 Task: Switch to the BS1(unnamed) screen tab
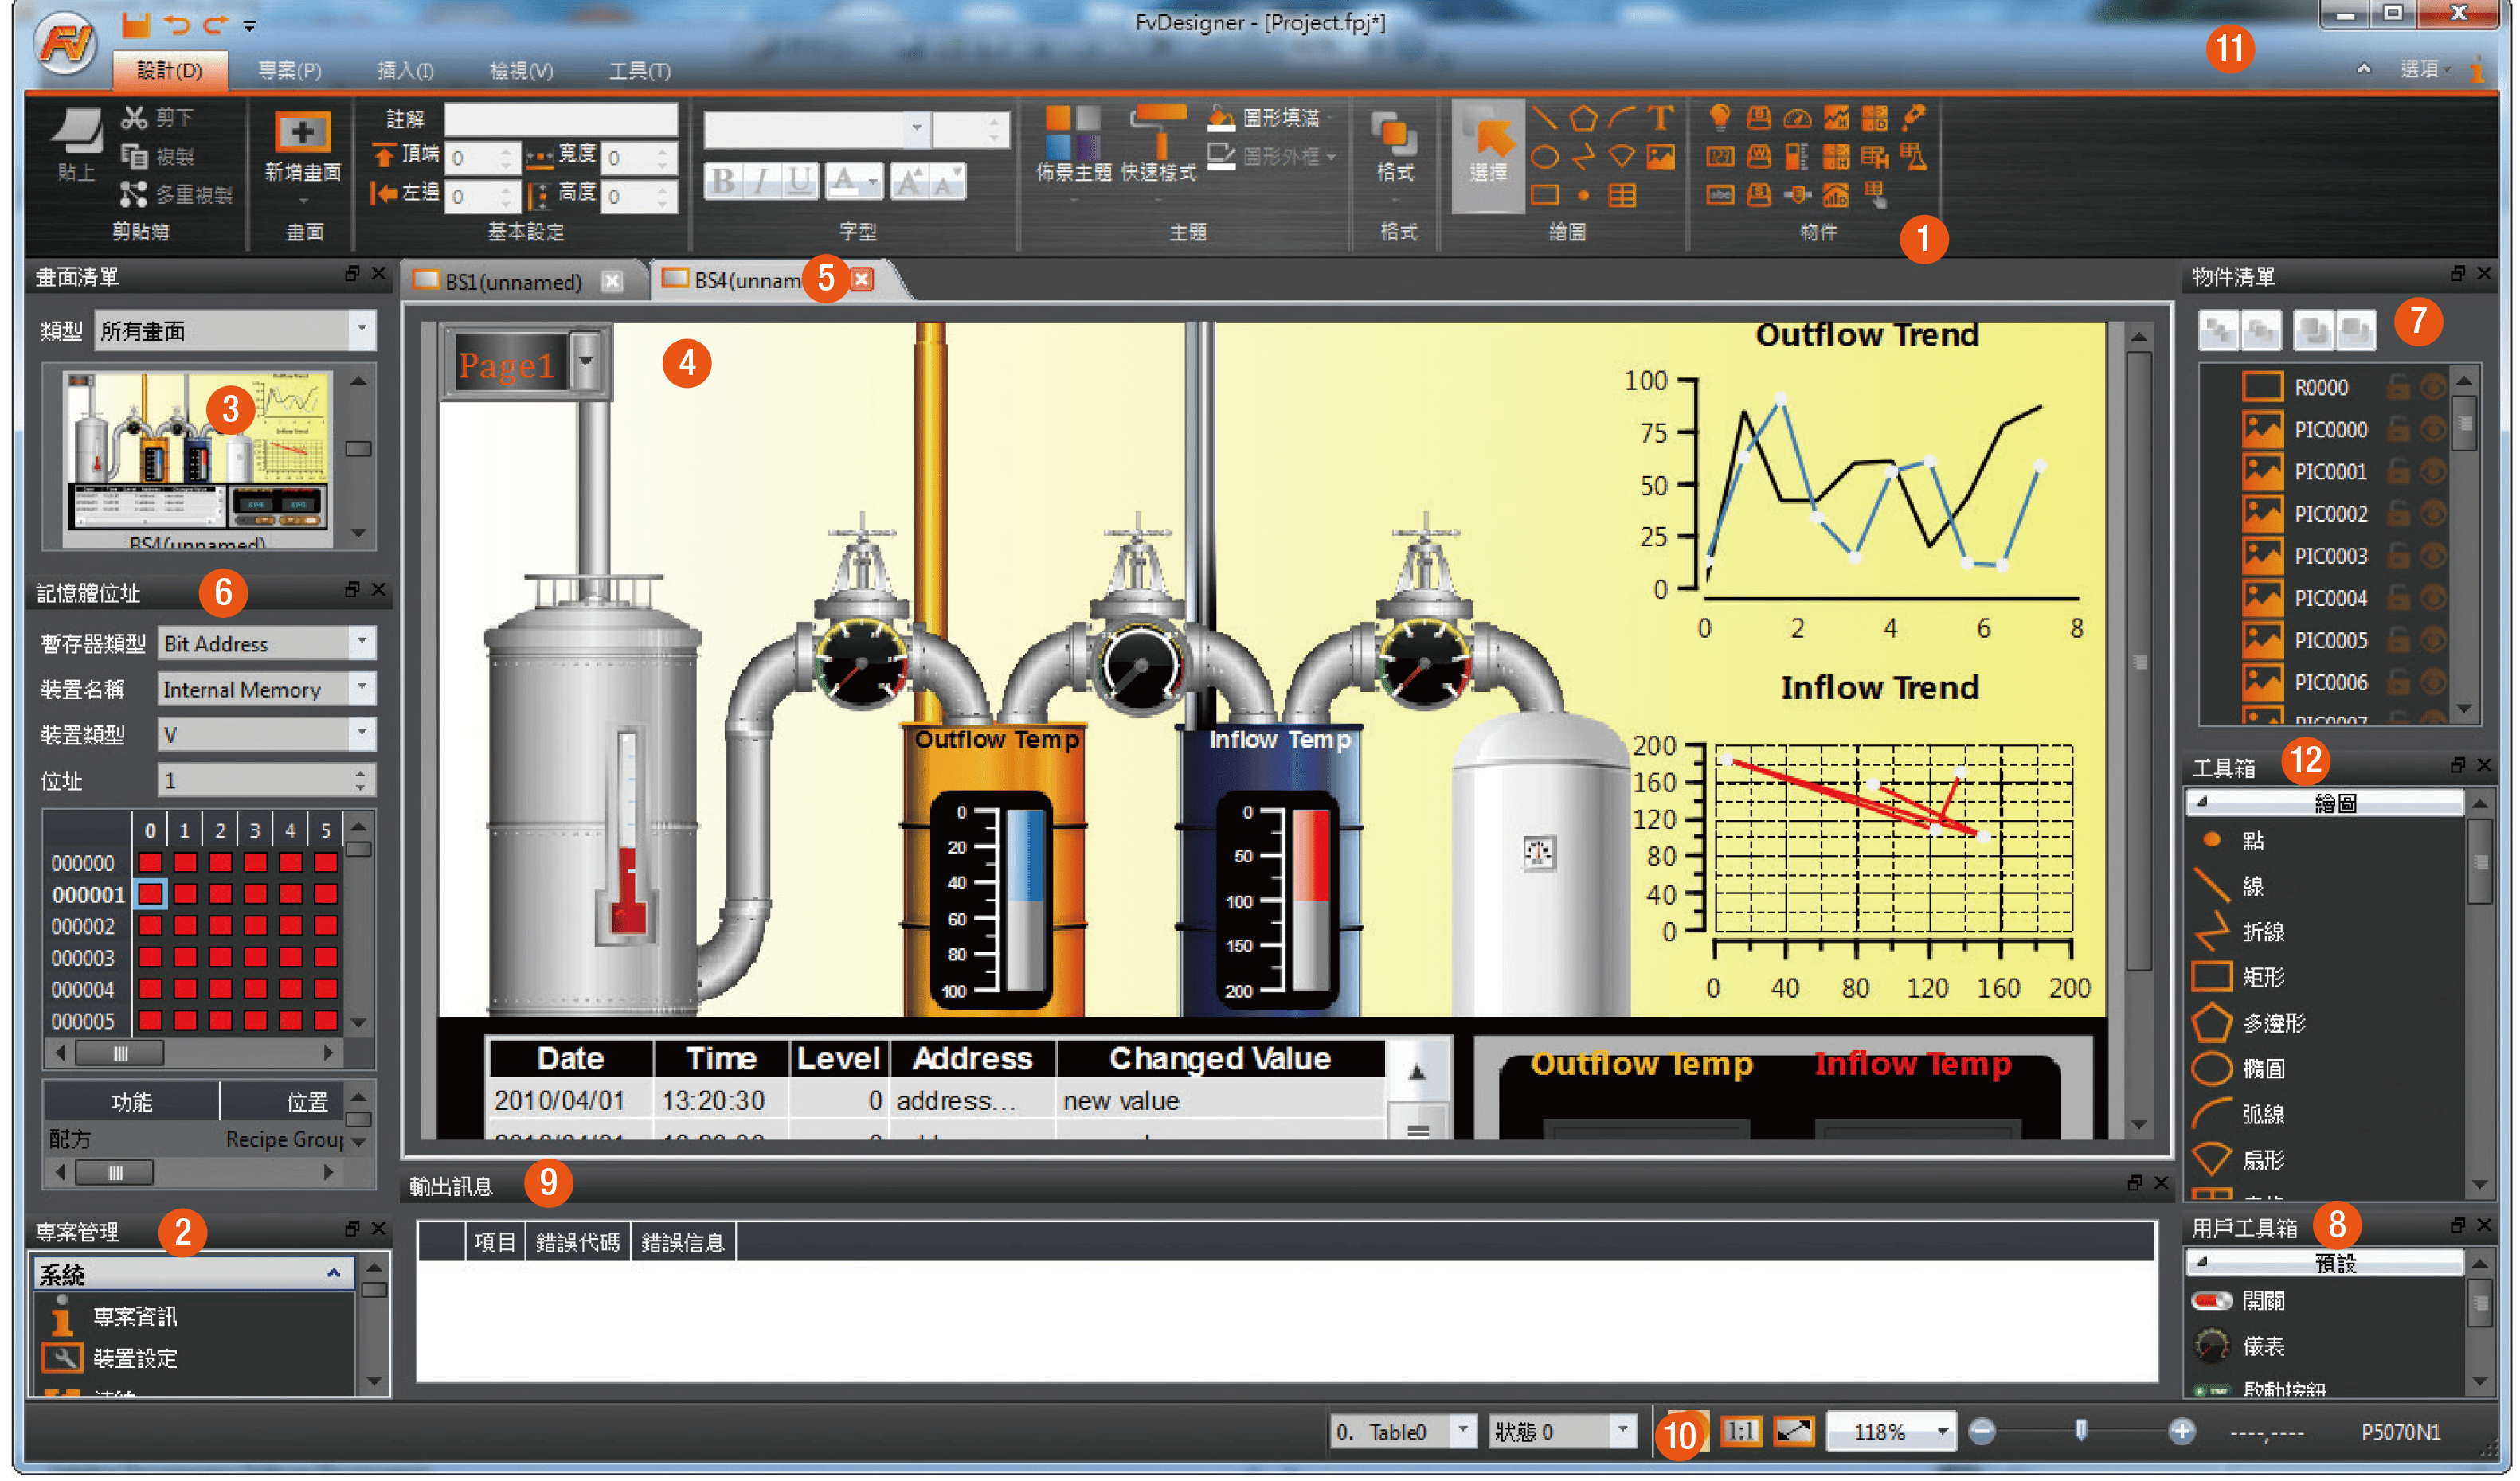click(x=512, y=282)
